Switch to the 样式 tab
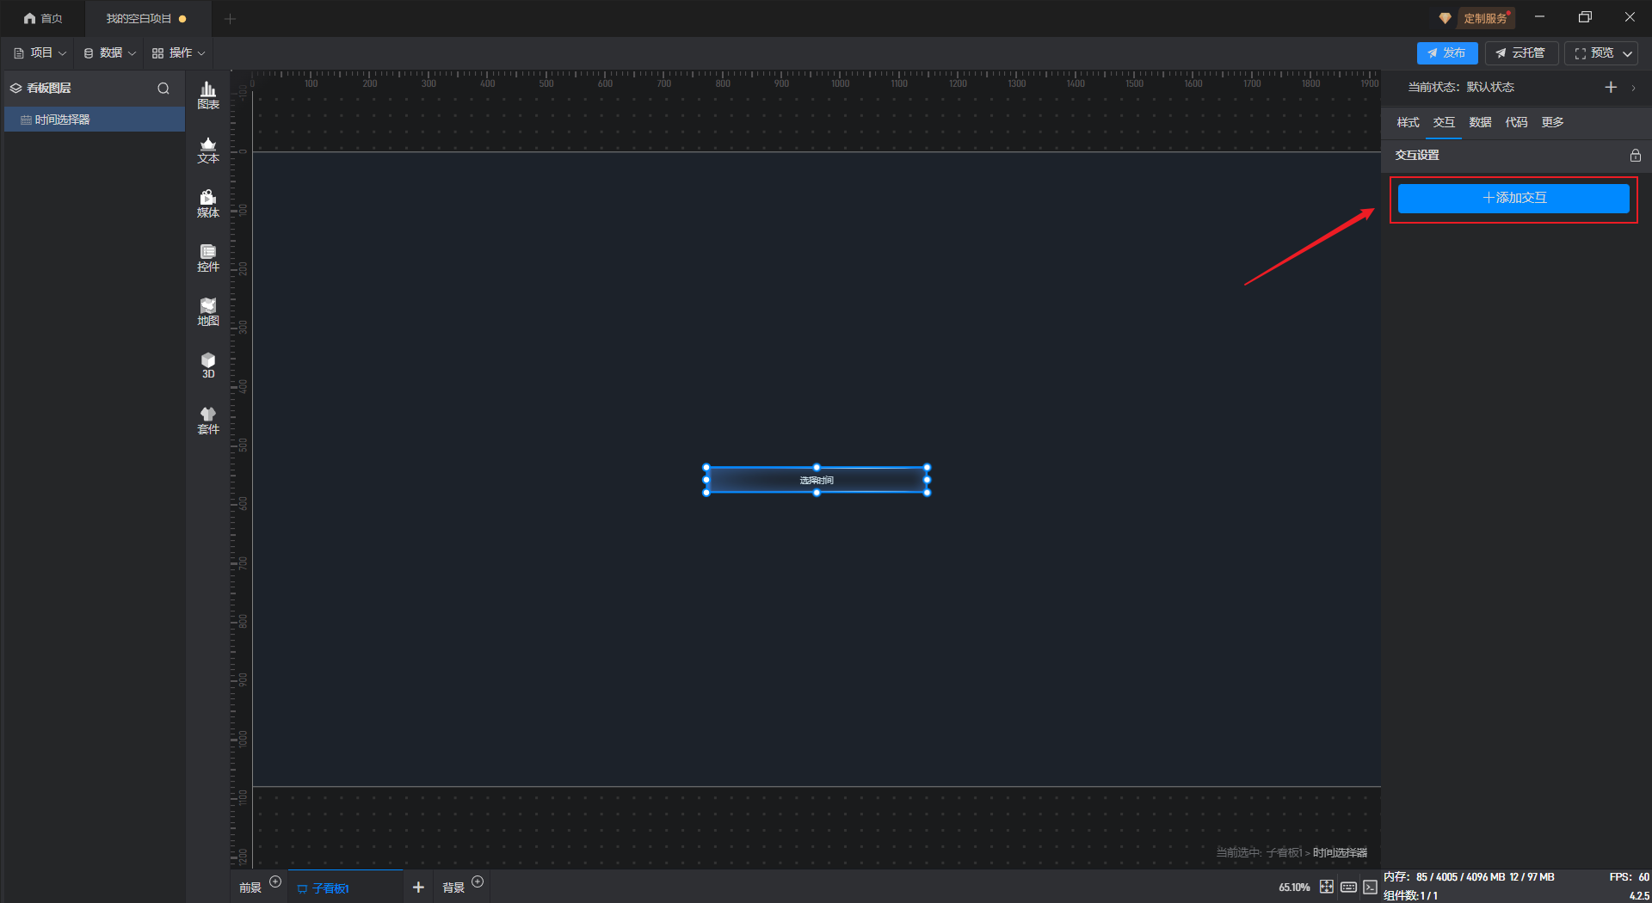 coord(1408,122)
